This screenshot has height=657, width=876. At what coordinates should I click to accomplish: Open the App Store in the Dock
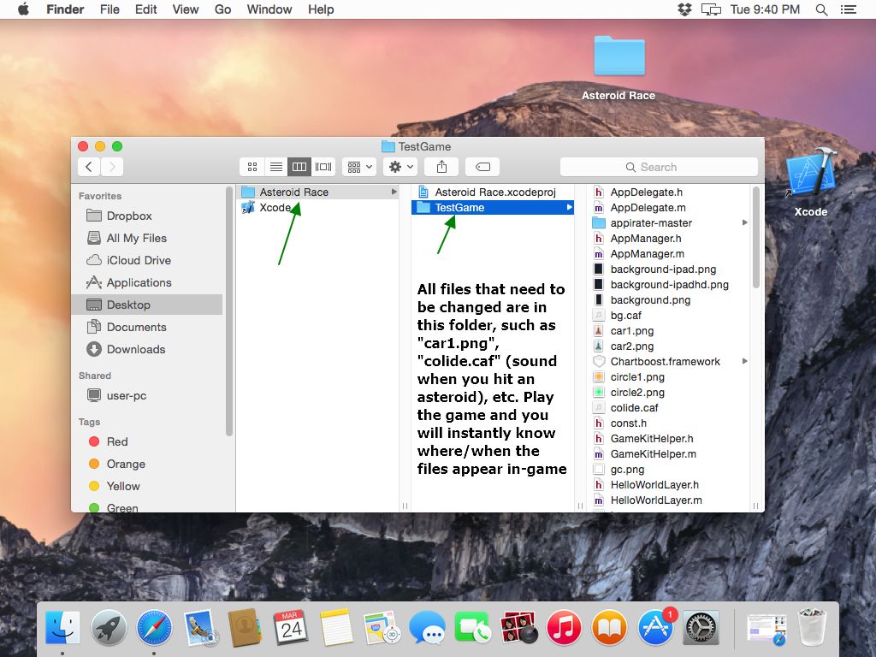(655, 629)
